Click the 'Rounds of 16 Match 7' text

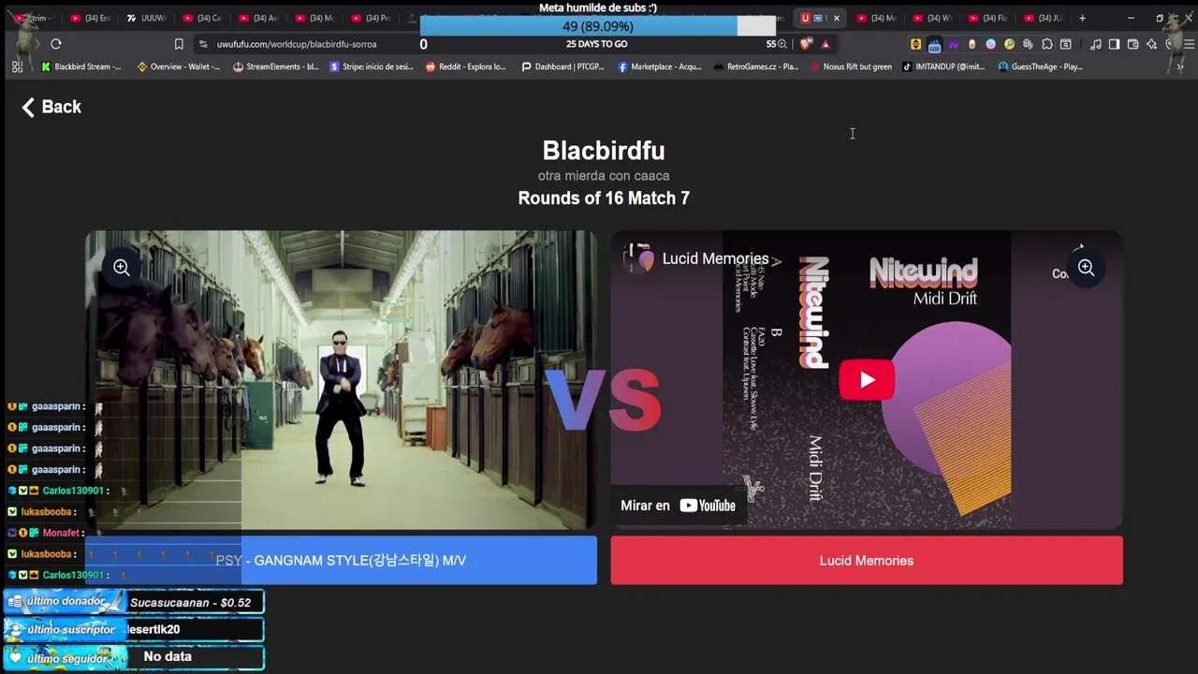tap(604, 198)
